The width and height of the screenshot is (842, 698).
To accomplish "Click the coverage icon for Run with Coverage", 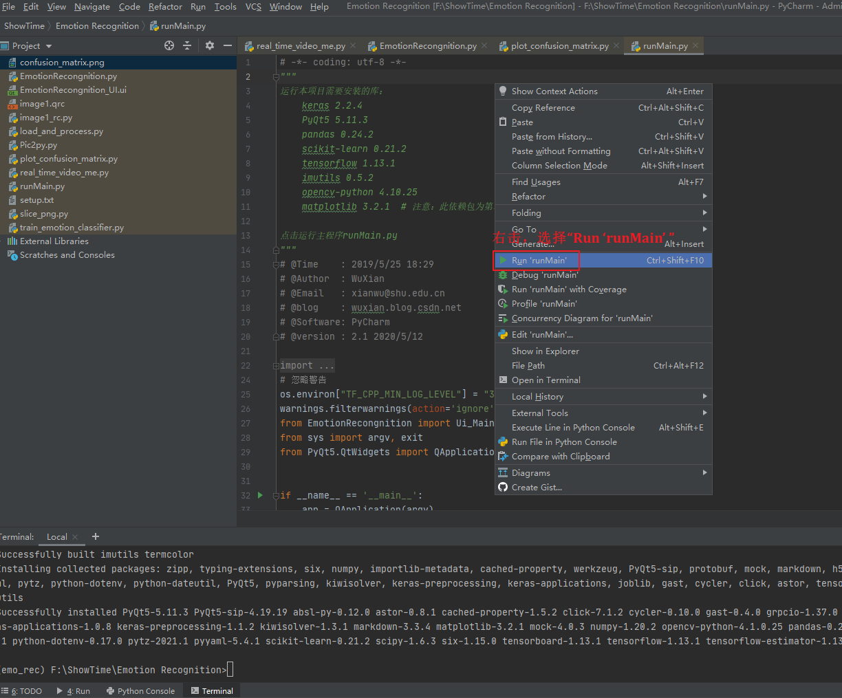I will (503, 290).
